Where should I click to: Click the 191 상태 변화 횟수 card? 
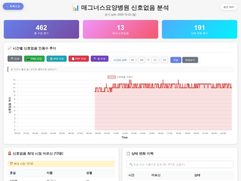pyautogui.click(x=199, y=29)
